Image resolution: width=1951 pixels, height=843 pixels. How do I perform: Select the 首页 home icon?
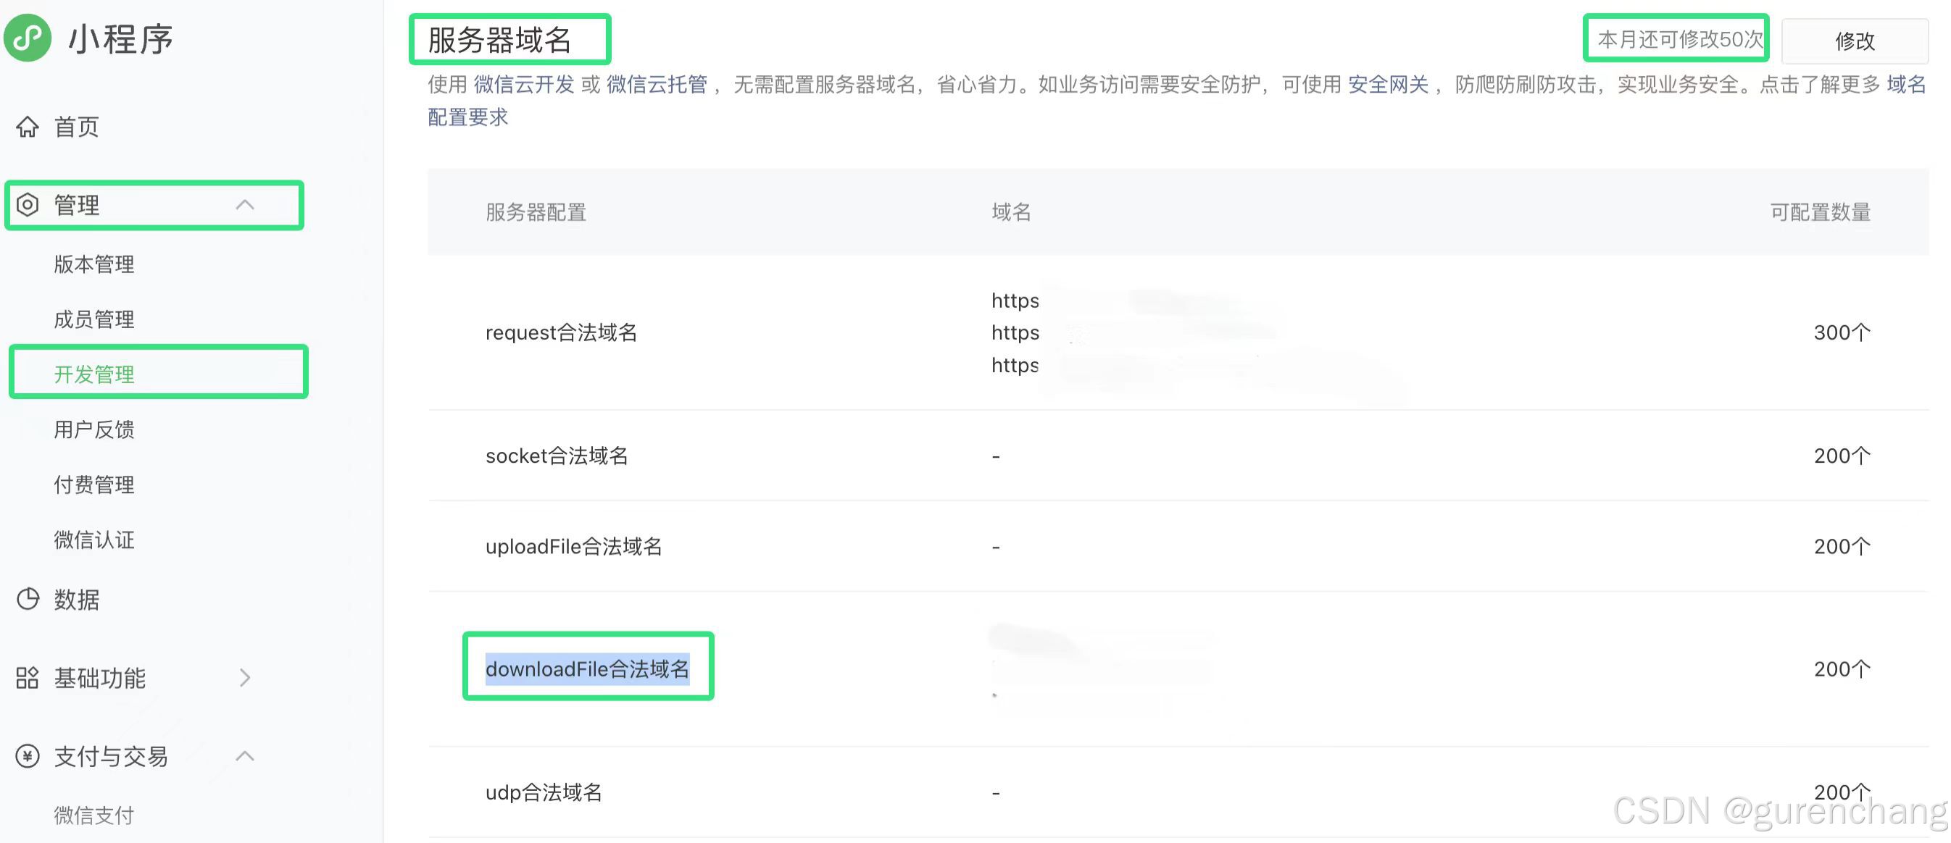pos(28,127)
